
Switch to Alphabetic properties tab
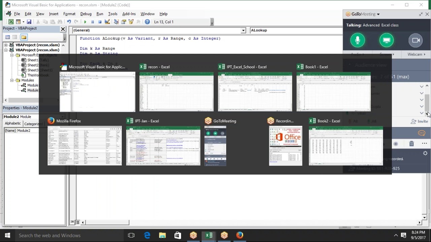(x=13, y=124)
